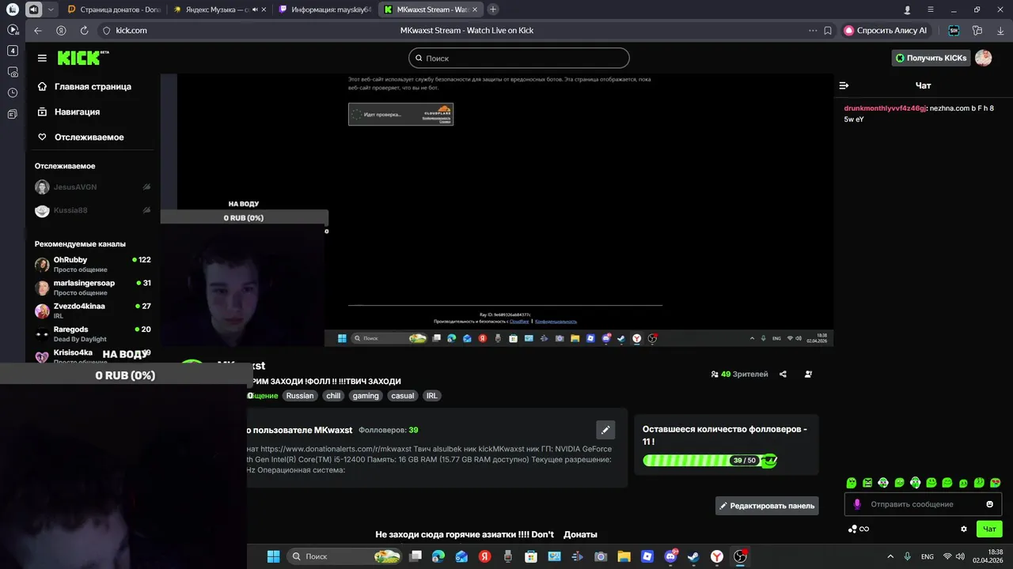
Task: Click Yandex Я home button in toolbar
Action: coord(61,30)
